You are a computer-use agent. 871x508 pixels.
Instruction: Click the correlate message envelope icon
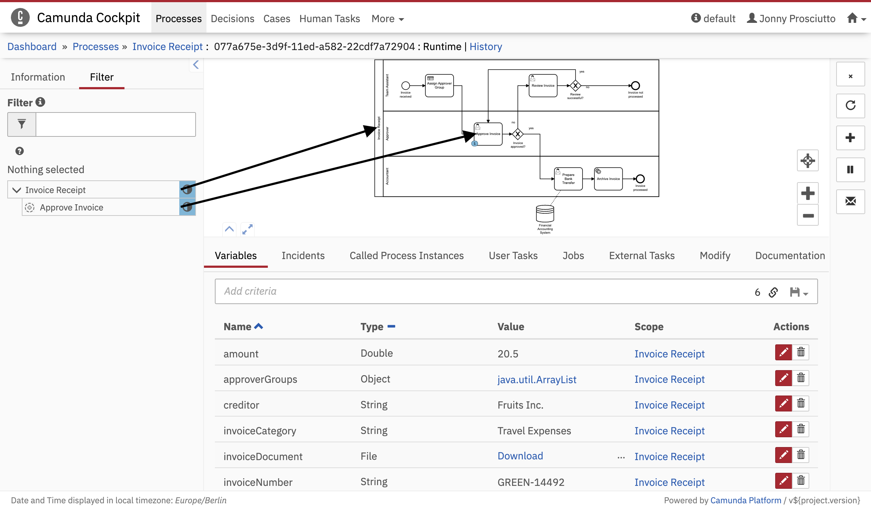point(851,201)
